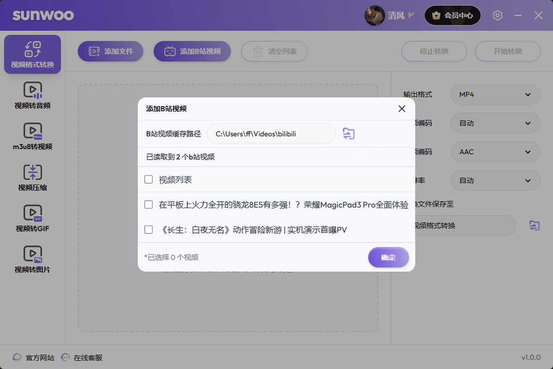Viewport: 553px width, 369px height.
Task: Select the m3u8转视频 feature
Action: coord(32,135)
